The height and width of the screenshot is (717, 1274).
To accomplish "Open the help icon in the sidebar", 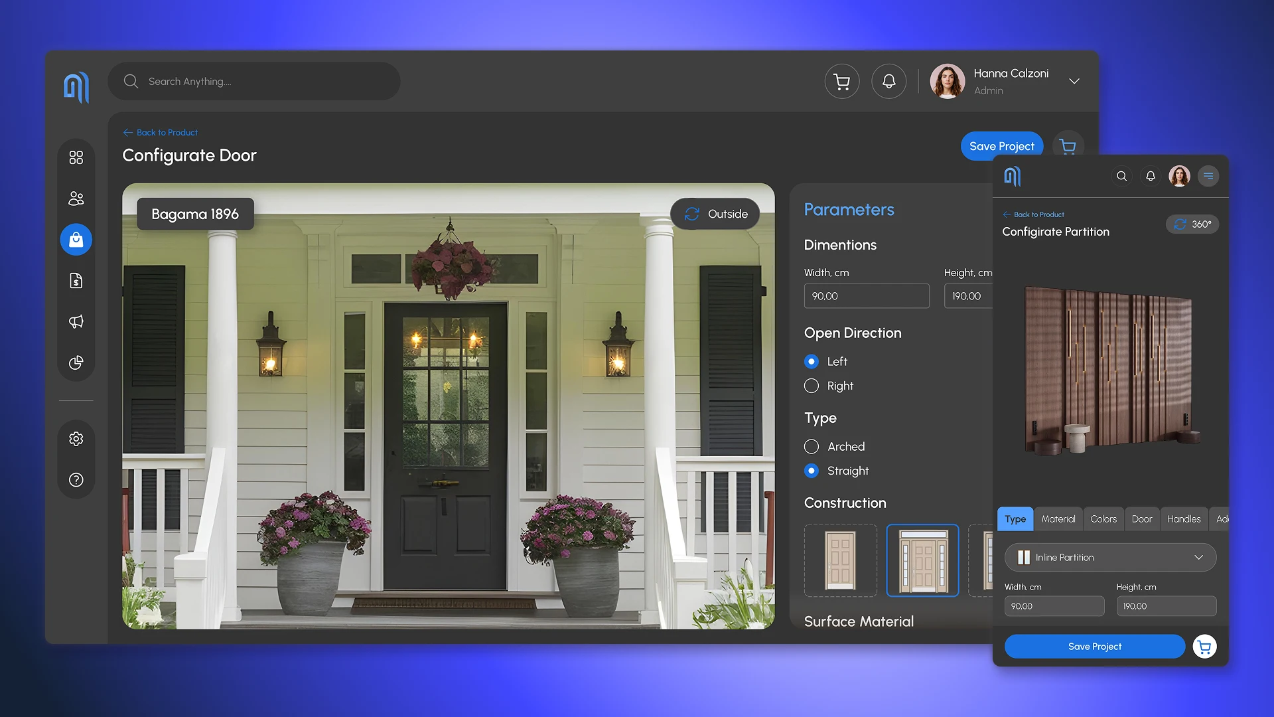I will coord(76,480).
